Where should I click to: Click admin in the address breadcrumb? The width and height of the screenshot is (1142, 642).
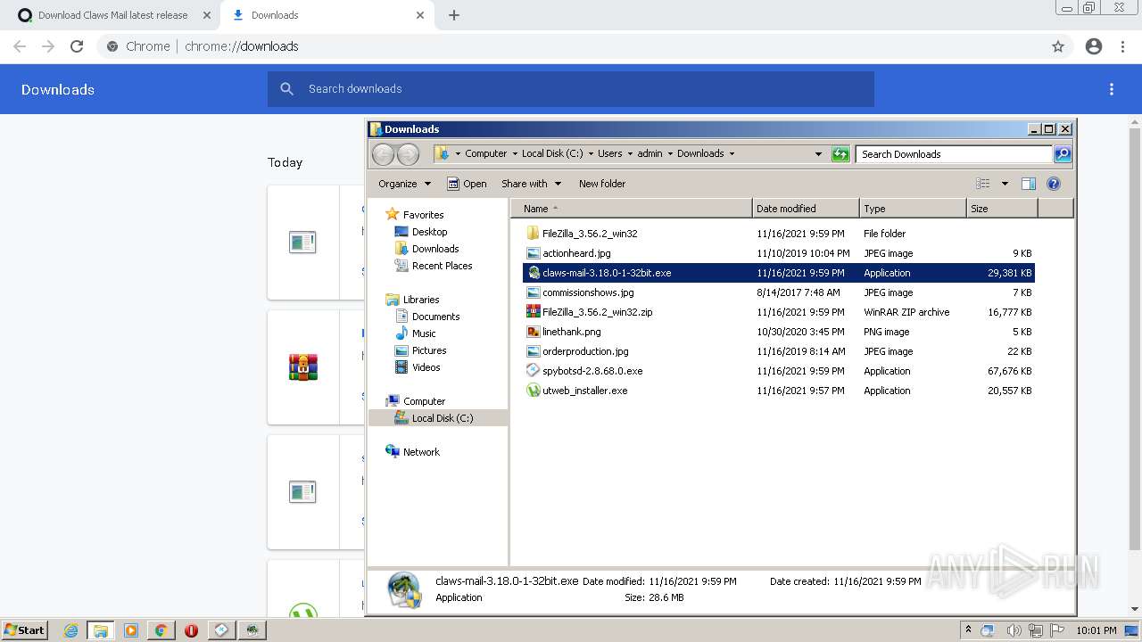click(650, 153)
